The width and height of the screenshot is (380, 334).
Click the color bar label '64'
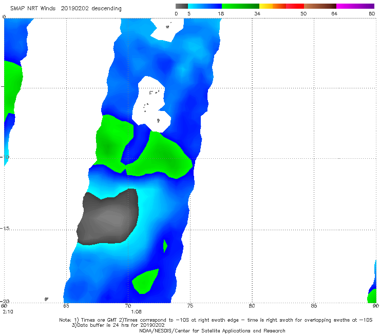pyautogui.click(x=334, y=13)
